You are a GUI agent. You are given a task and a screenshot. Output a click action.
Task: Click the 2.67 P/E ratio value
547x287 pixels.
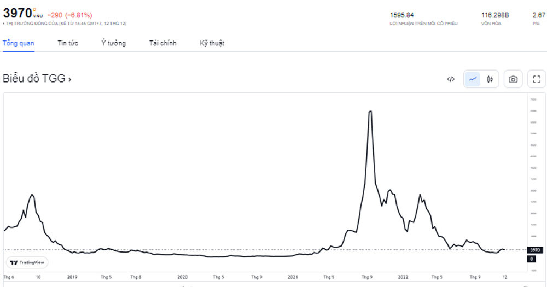[x=538, y=15]
